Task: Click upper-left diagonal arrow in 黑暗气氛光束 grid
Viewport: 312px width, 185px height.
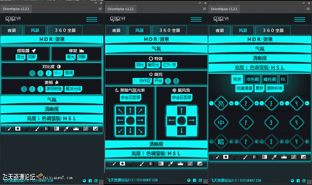Action: [x=120, y=111]
